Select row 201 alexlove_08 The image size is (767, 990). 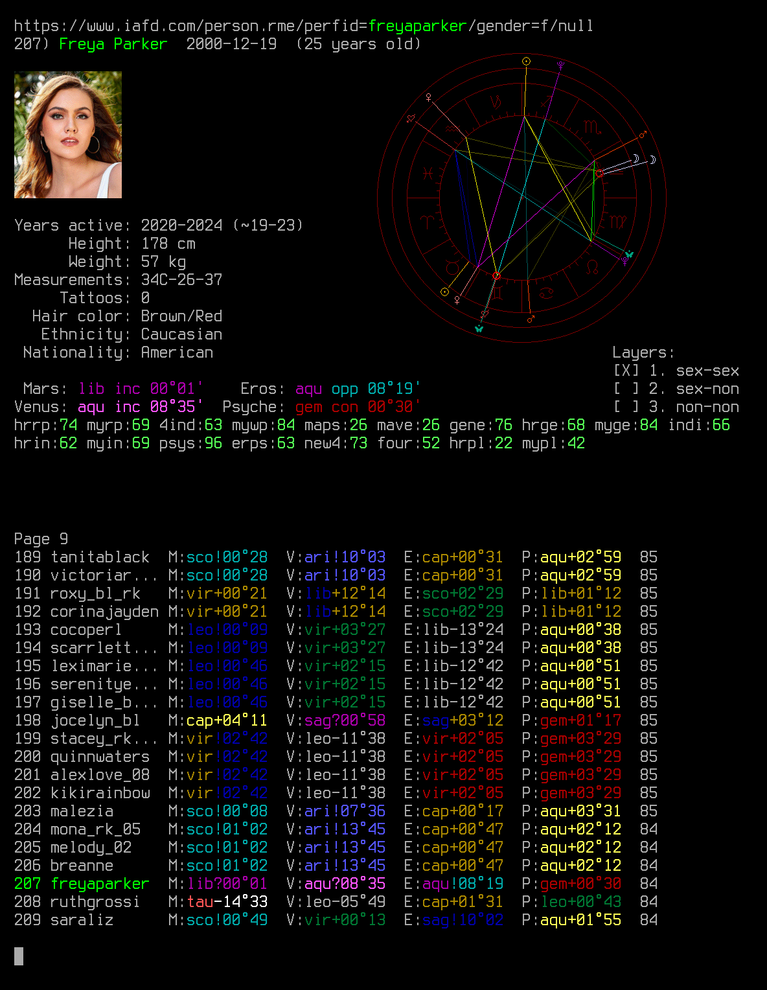tap(336, 775)
